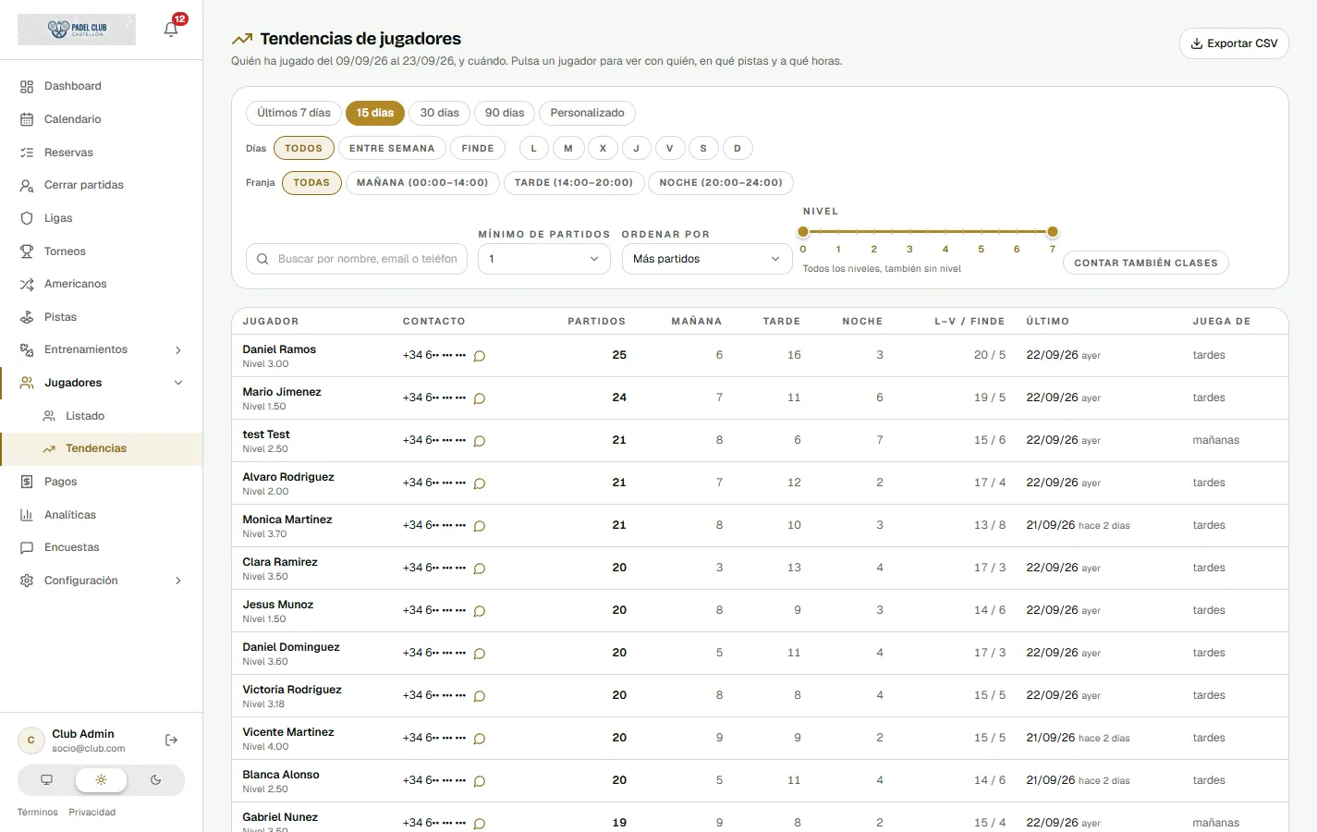Click the Padel Club logo
The height and width of the screenshot is (832, 1317).
(77, 30)
